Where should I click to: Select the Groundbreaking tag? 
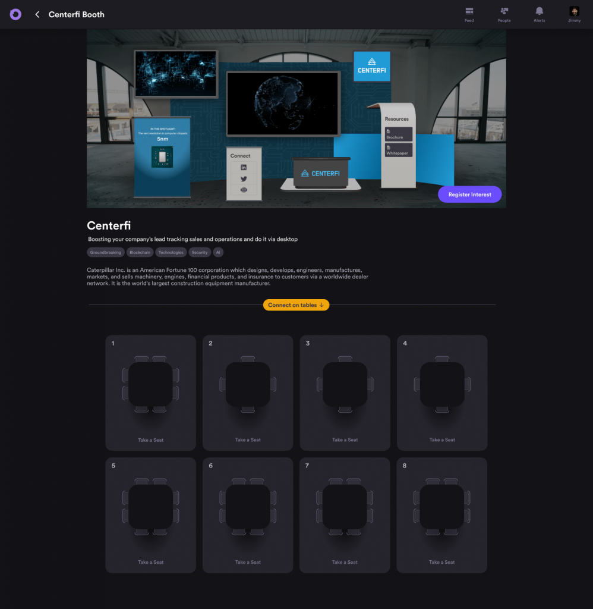coord(106,252)
